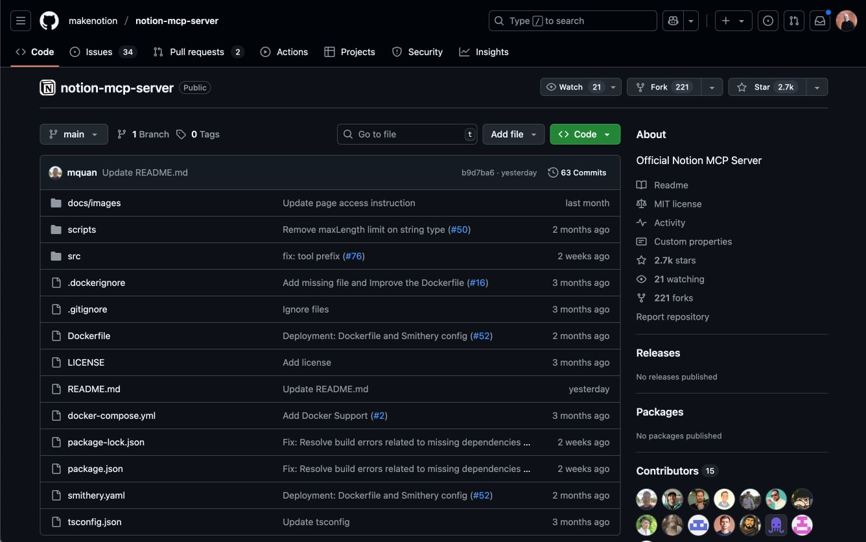This screenshot has height=542, width=866.
Task: Expand the Fork options dropdown arrow
Action: (x=712, y=87)
